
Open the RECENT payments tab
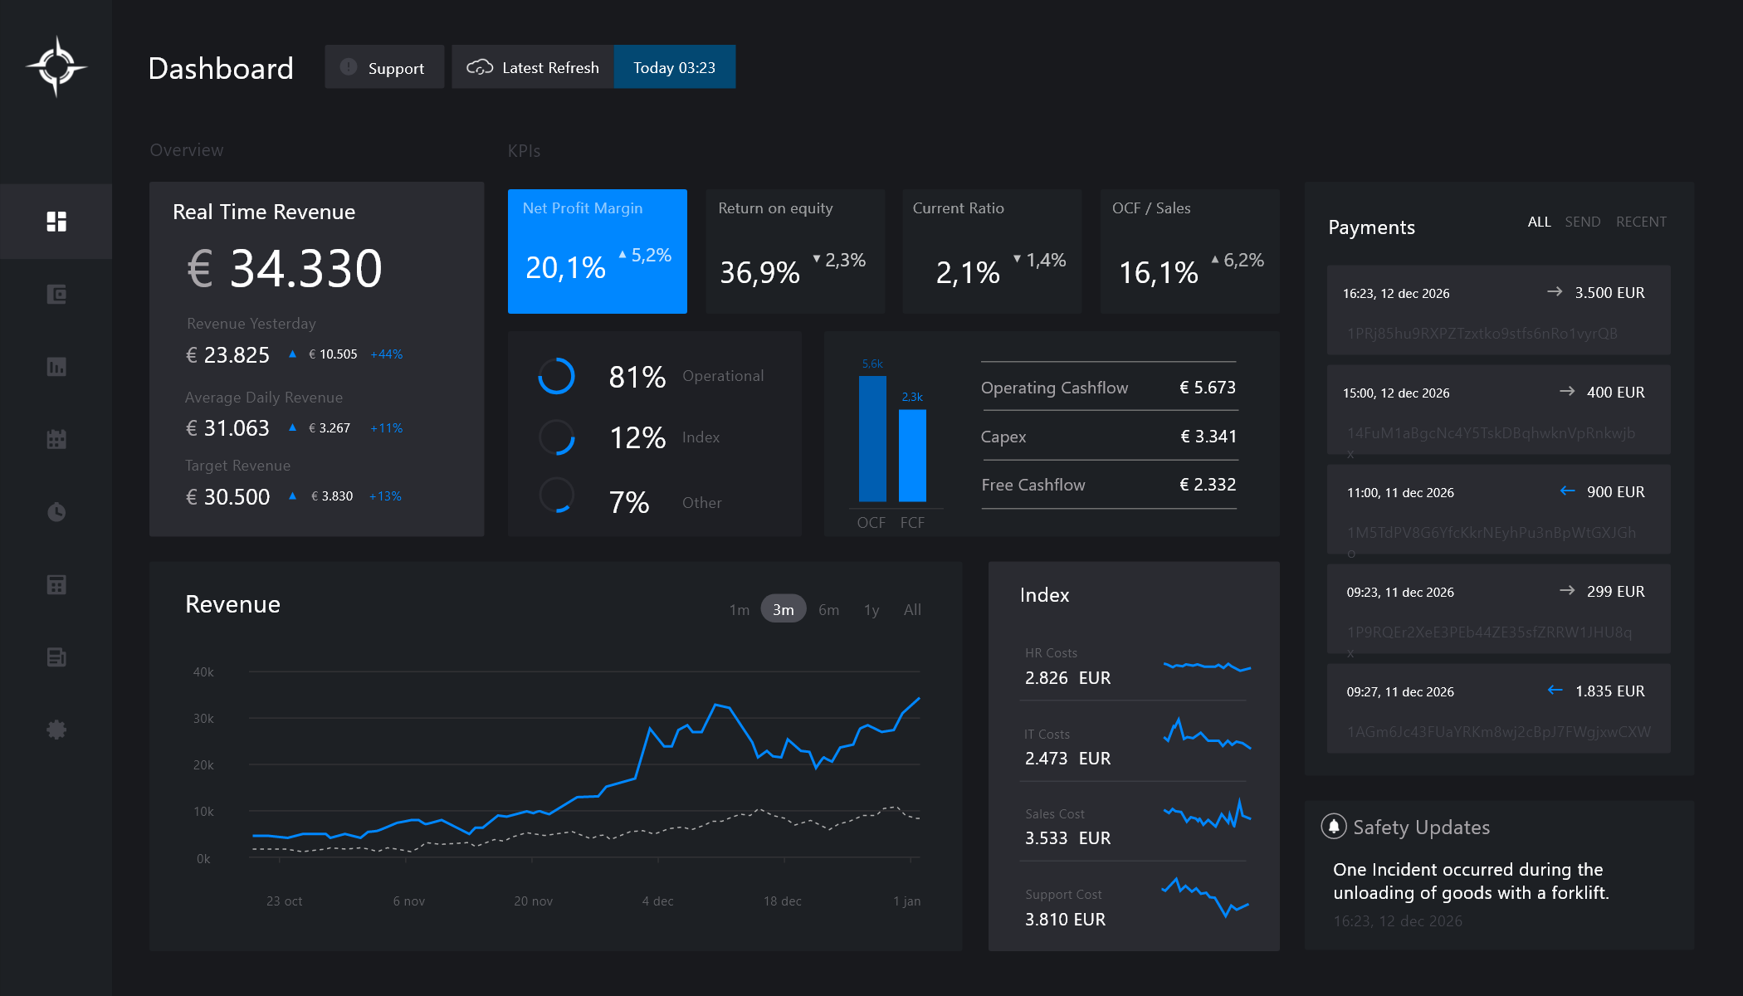click(1641, 222)
